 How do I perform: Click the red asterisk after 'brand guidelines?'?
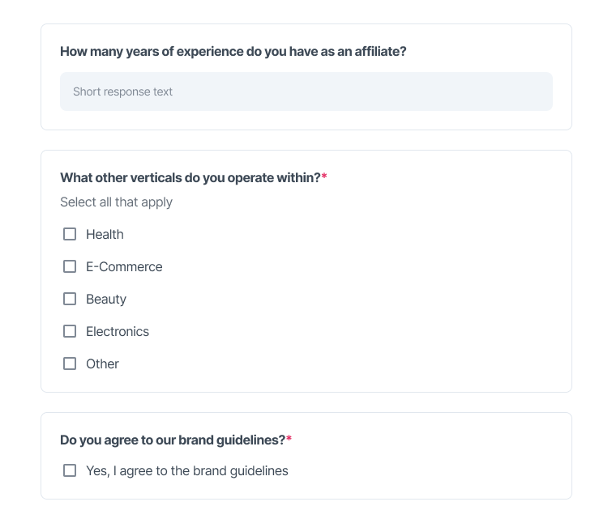tap(289, 439)
